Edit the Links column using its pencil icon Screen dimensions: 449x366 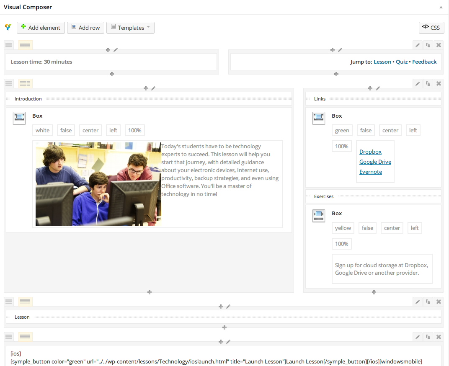[x=378, y=88]
